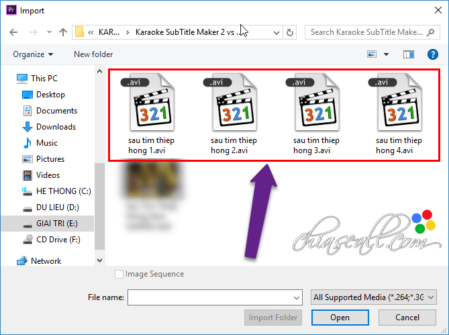The width and height of the screenshot is (449, 335).
Task: Open the recent locations dropdown arrow
Action: click(49, 32)
